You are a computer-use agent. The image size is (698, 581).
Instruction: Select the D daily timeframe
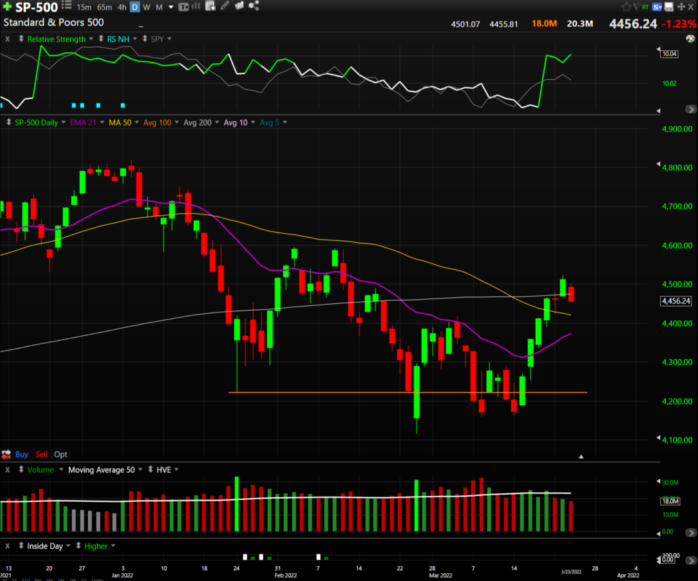135,7
